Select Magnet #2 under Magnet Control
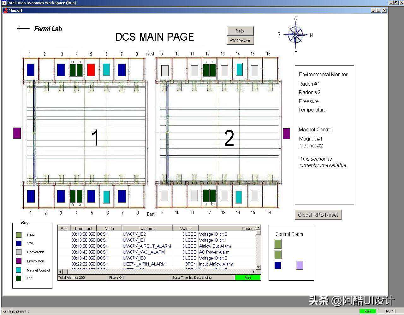 [311, 146]
